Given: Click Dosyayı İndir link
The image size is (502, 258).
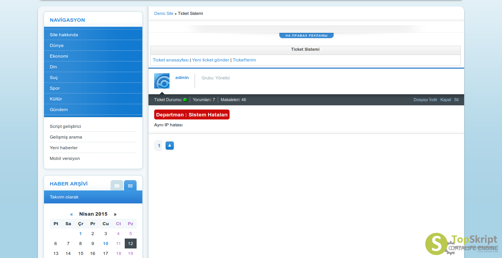Looking at the screenshot, I should 425,100.
